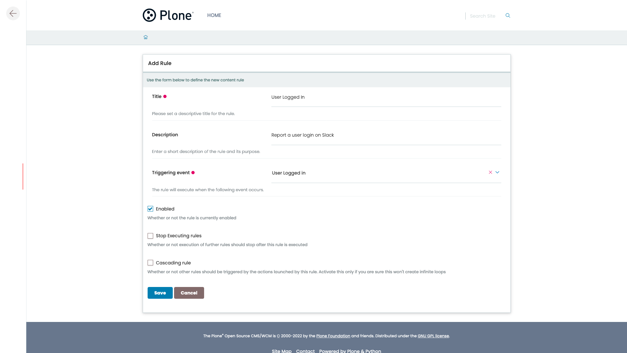
Task: Click the Triggering event label
Action: (x=171, y=173)
